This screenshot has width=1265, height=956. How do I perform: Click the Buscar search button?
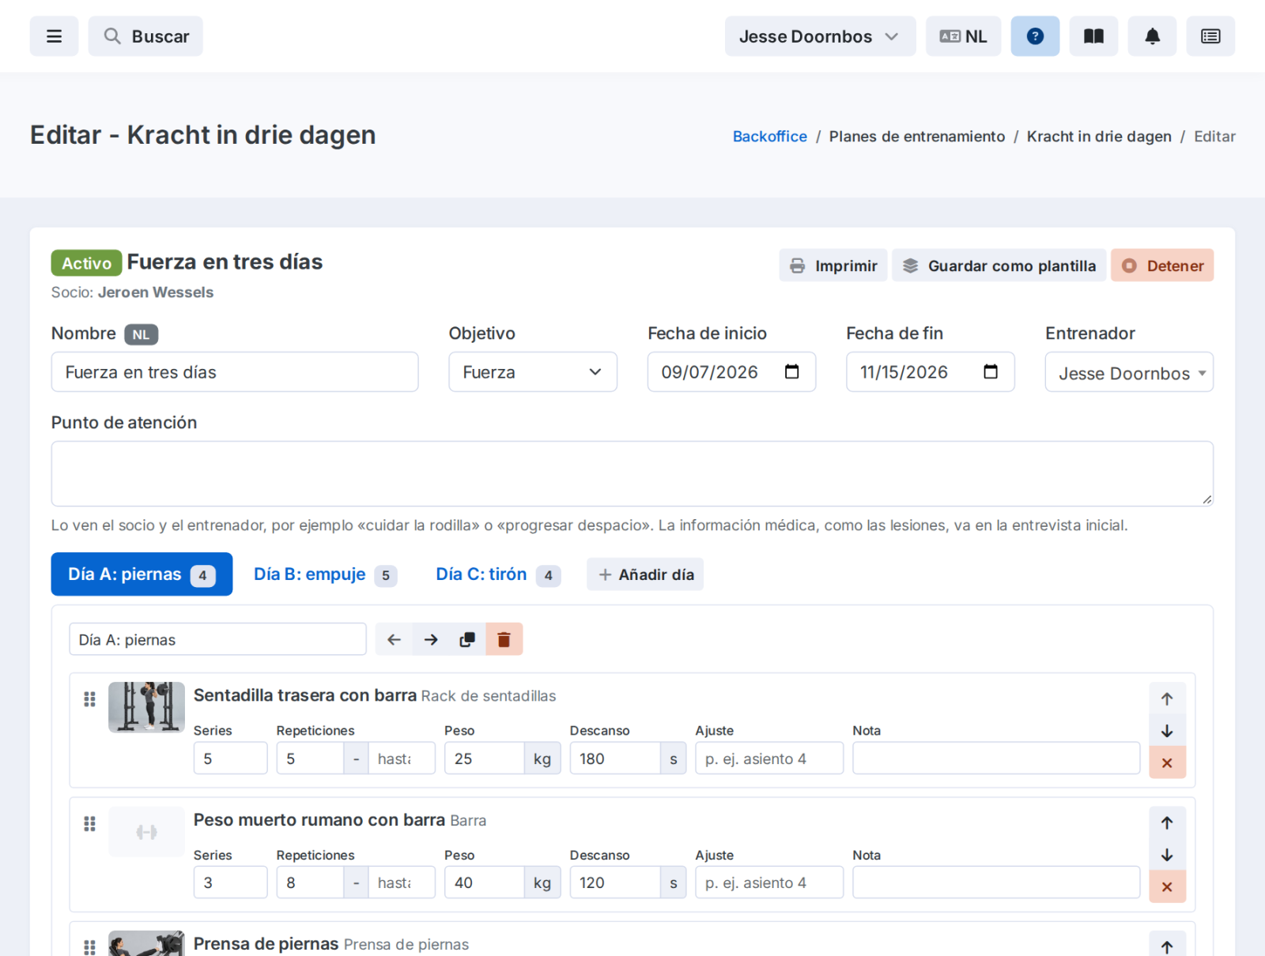pyautogui.click(x=145, y=36)
